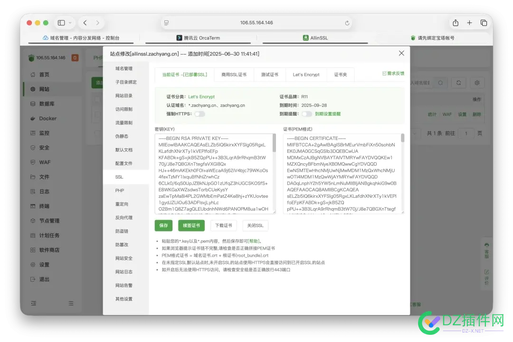Close the 站点修改 dialog
Image resolution: width=513 pixels, height=342 pixels.
tap(401, 53)
